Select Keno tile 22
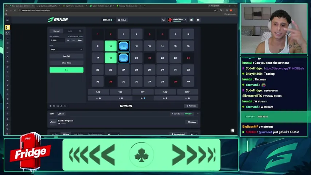The width and height of the screenshot is (311, 175). (162, 58)
